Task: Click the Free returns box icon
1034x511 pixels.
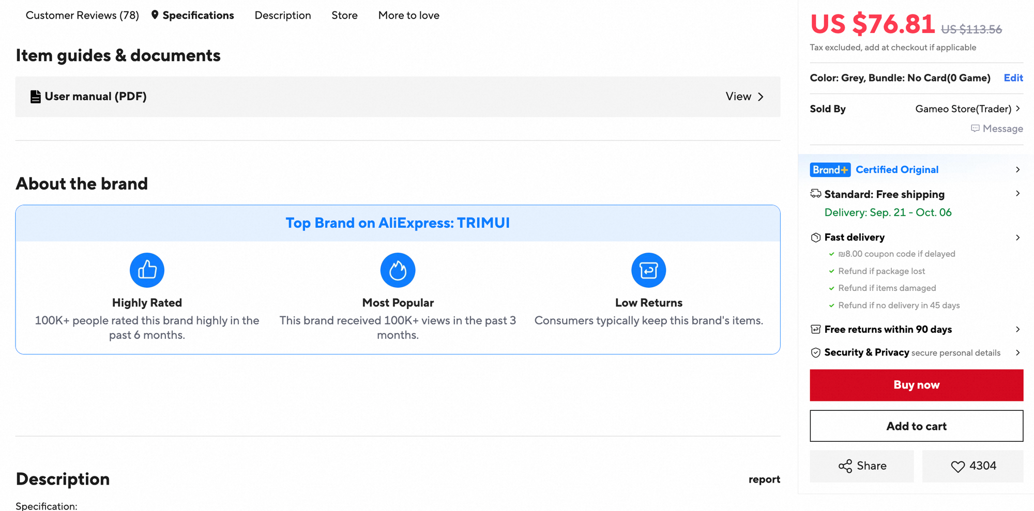Action: pyautogui.click(x=815, y=329)
